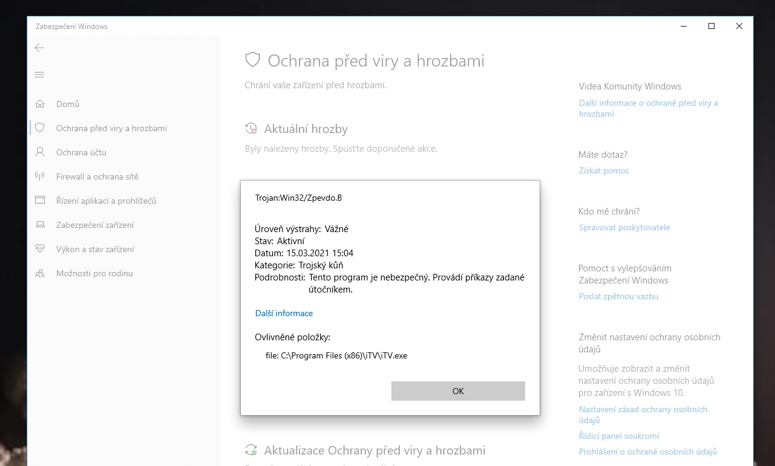The height and width of the screenshot is (466, 775).
Task: Select Ochrana před viry a hrozbami menu item
Action: coord(111,128)
